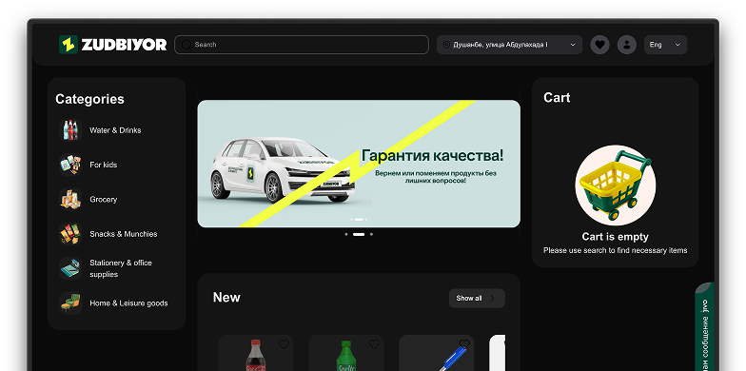Click the quality guarantee banner
Image resolution: width=746 pixels, height=371 pixels.
click(359, 164)
